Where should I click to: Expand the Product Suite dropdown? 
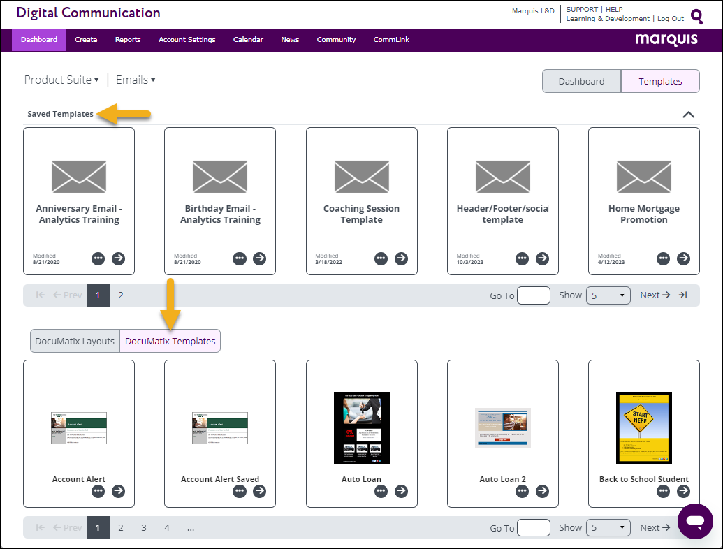coord(61,80)
